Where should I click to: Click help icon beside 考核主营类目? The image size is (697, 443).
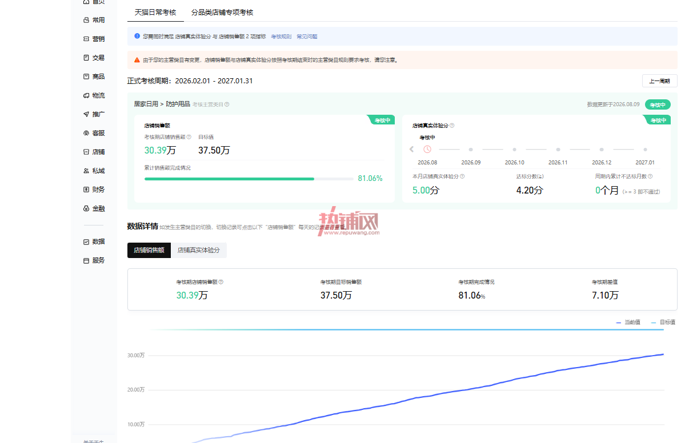(227, 104)
